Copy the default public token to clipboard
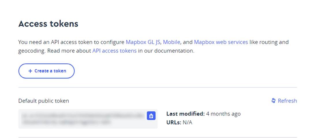 [x=151, y=116]
